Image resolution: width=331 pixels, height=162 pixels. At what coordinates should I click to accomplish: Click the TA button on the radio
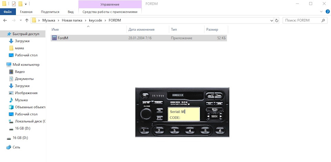(159, 111)
